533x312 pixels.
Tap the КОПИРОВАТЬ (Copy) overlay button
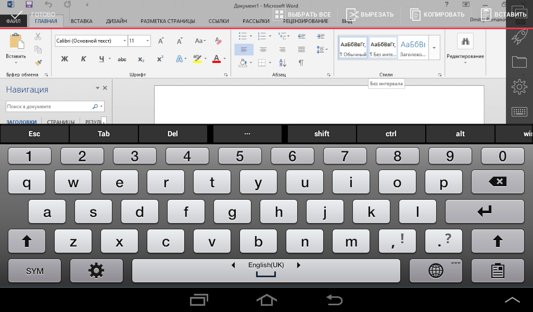(437, 14)
